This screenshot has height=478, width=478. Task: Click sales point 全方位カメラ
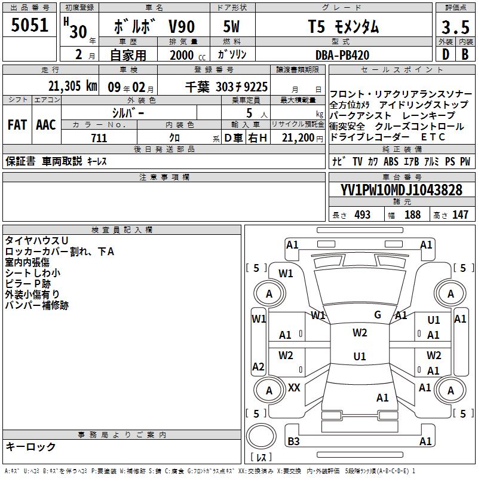click(x=350, y=105)
